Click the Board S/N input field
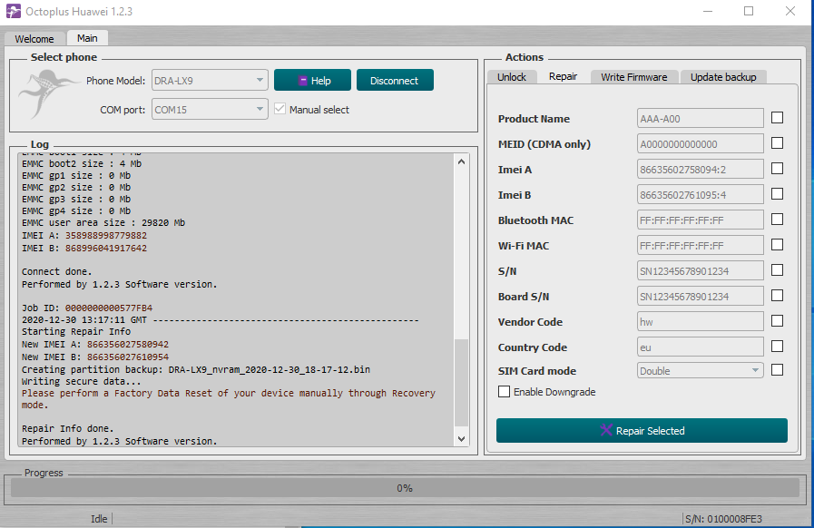Image resolution: width=814 pixels, height=528 pixels. point(701,297)
